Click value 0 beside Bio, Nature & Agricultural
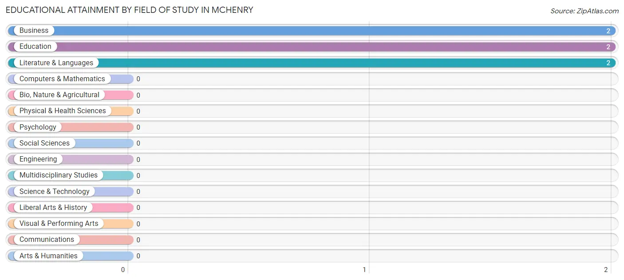Image resolution: width=624 pixels, height=280 pixels. [138, 95]
